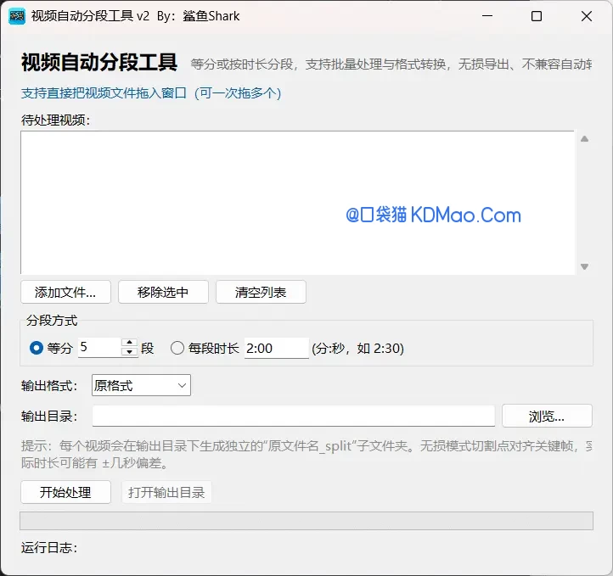The width and height of the screenshot is (613, 576).
Task: Click the 添加文件... button
Action: point(65,292)
